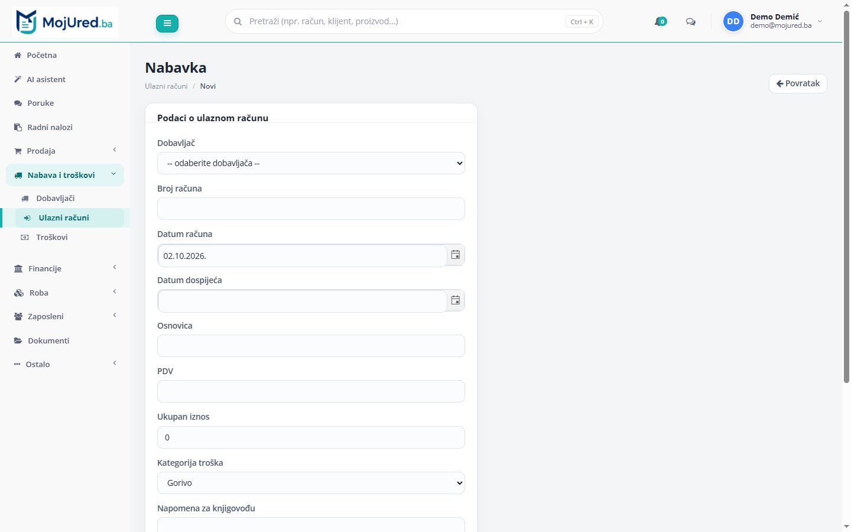Expand the Zaposleni menu chevron
This screenshot has height=532, width=851.
point(115,316)
